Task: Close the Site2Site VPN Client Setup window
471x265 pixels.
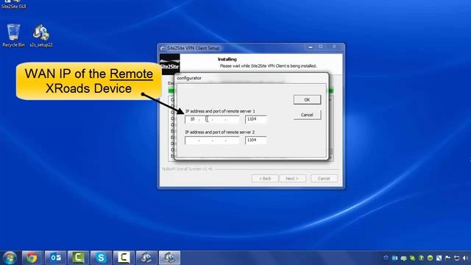Action: point(334,46)
